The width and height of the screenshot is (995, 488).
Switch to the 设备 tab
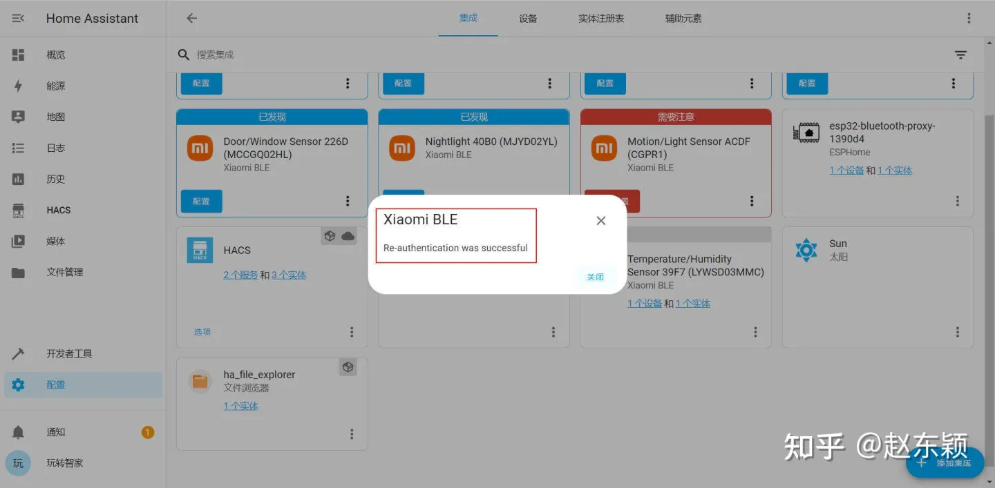click(528, 19)
